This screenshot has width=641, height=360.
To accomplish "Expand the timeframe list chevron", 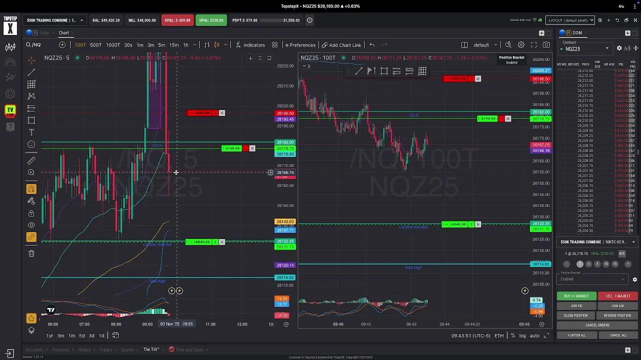I will pyautogui.click(x=195, y=45).
